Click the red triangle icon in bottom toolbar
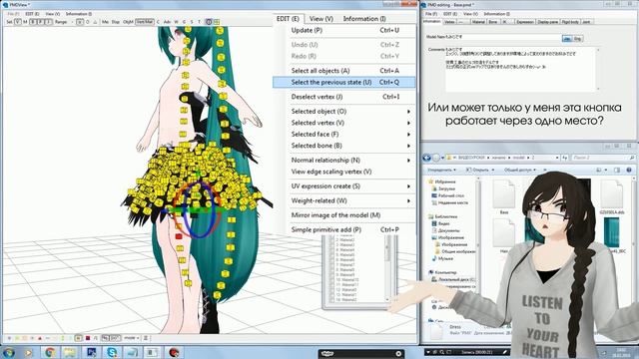639x359 pixels. (40, 338)
